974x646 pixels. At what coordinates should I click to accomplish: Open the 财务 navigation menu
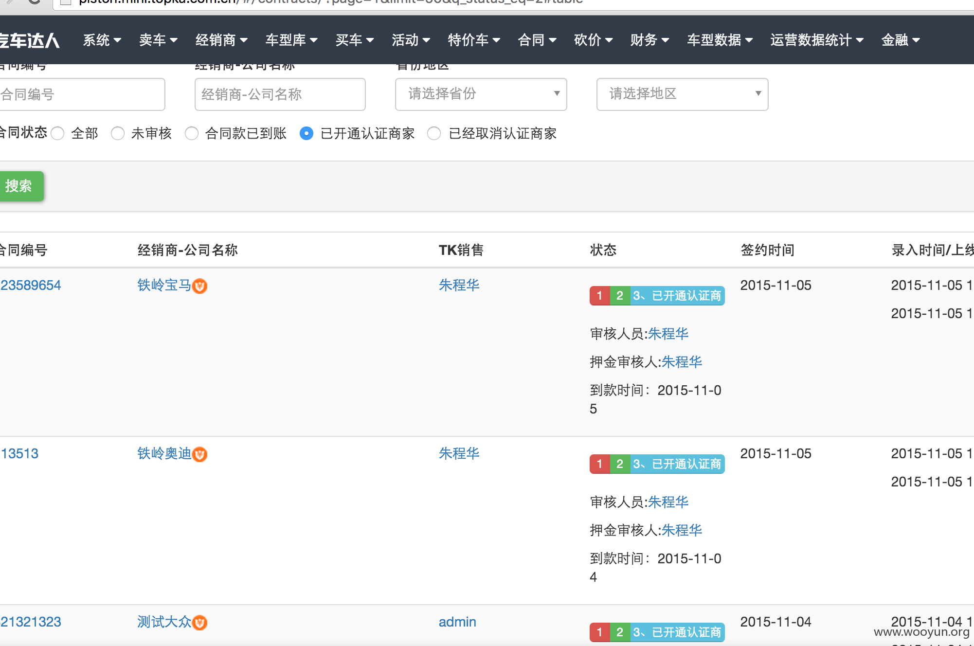[x=649, y=40]
